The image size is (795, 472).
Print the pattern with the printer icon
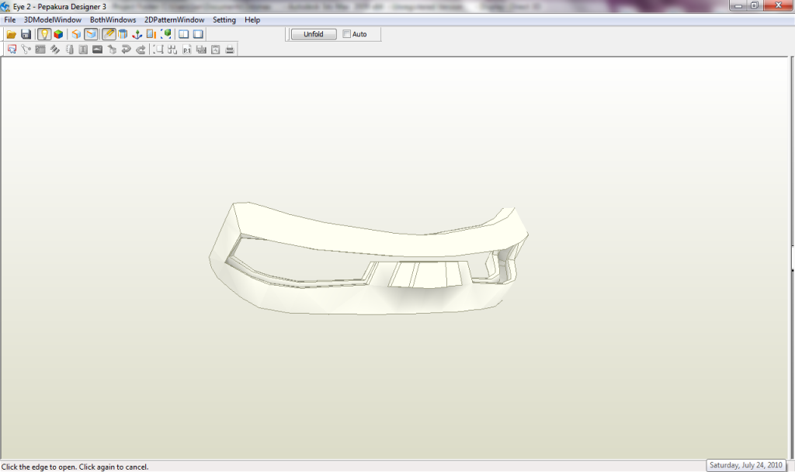[230, 50]
